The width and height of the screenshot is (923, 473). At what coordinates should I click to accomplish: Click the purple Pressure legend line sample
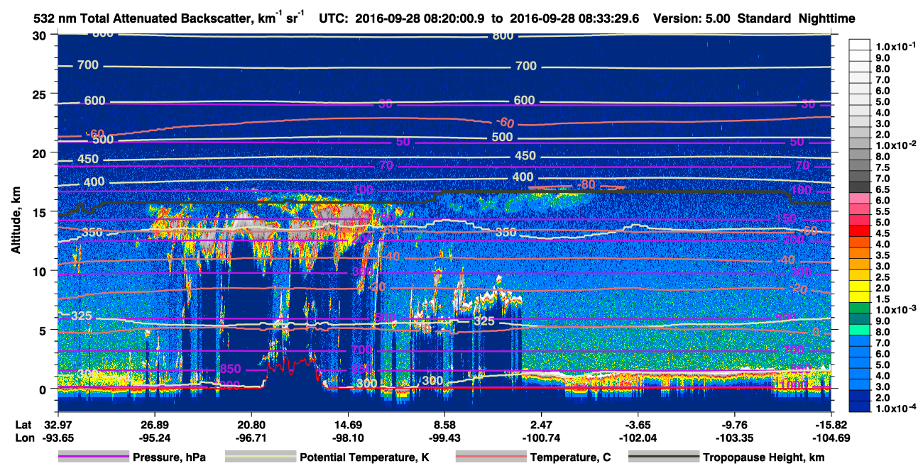click(94, 457)
